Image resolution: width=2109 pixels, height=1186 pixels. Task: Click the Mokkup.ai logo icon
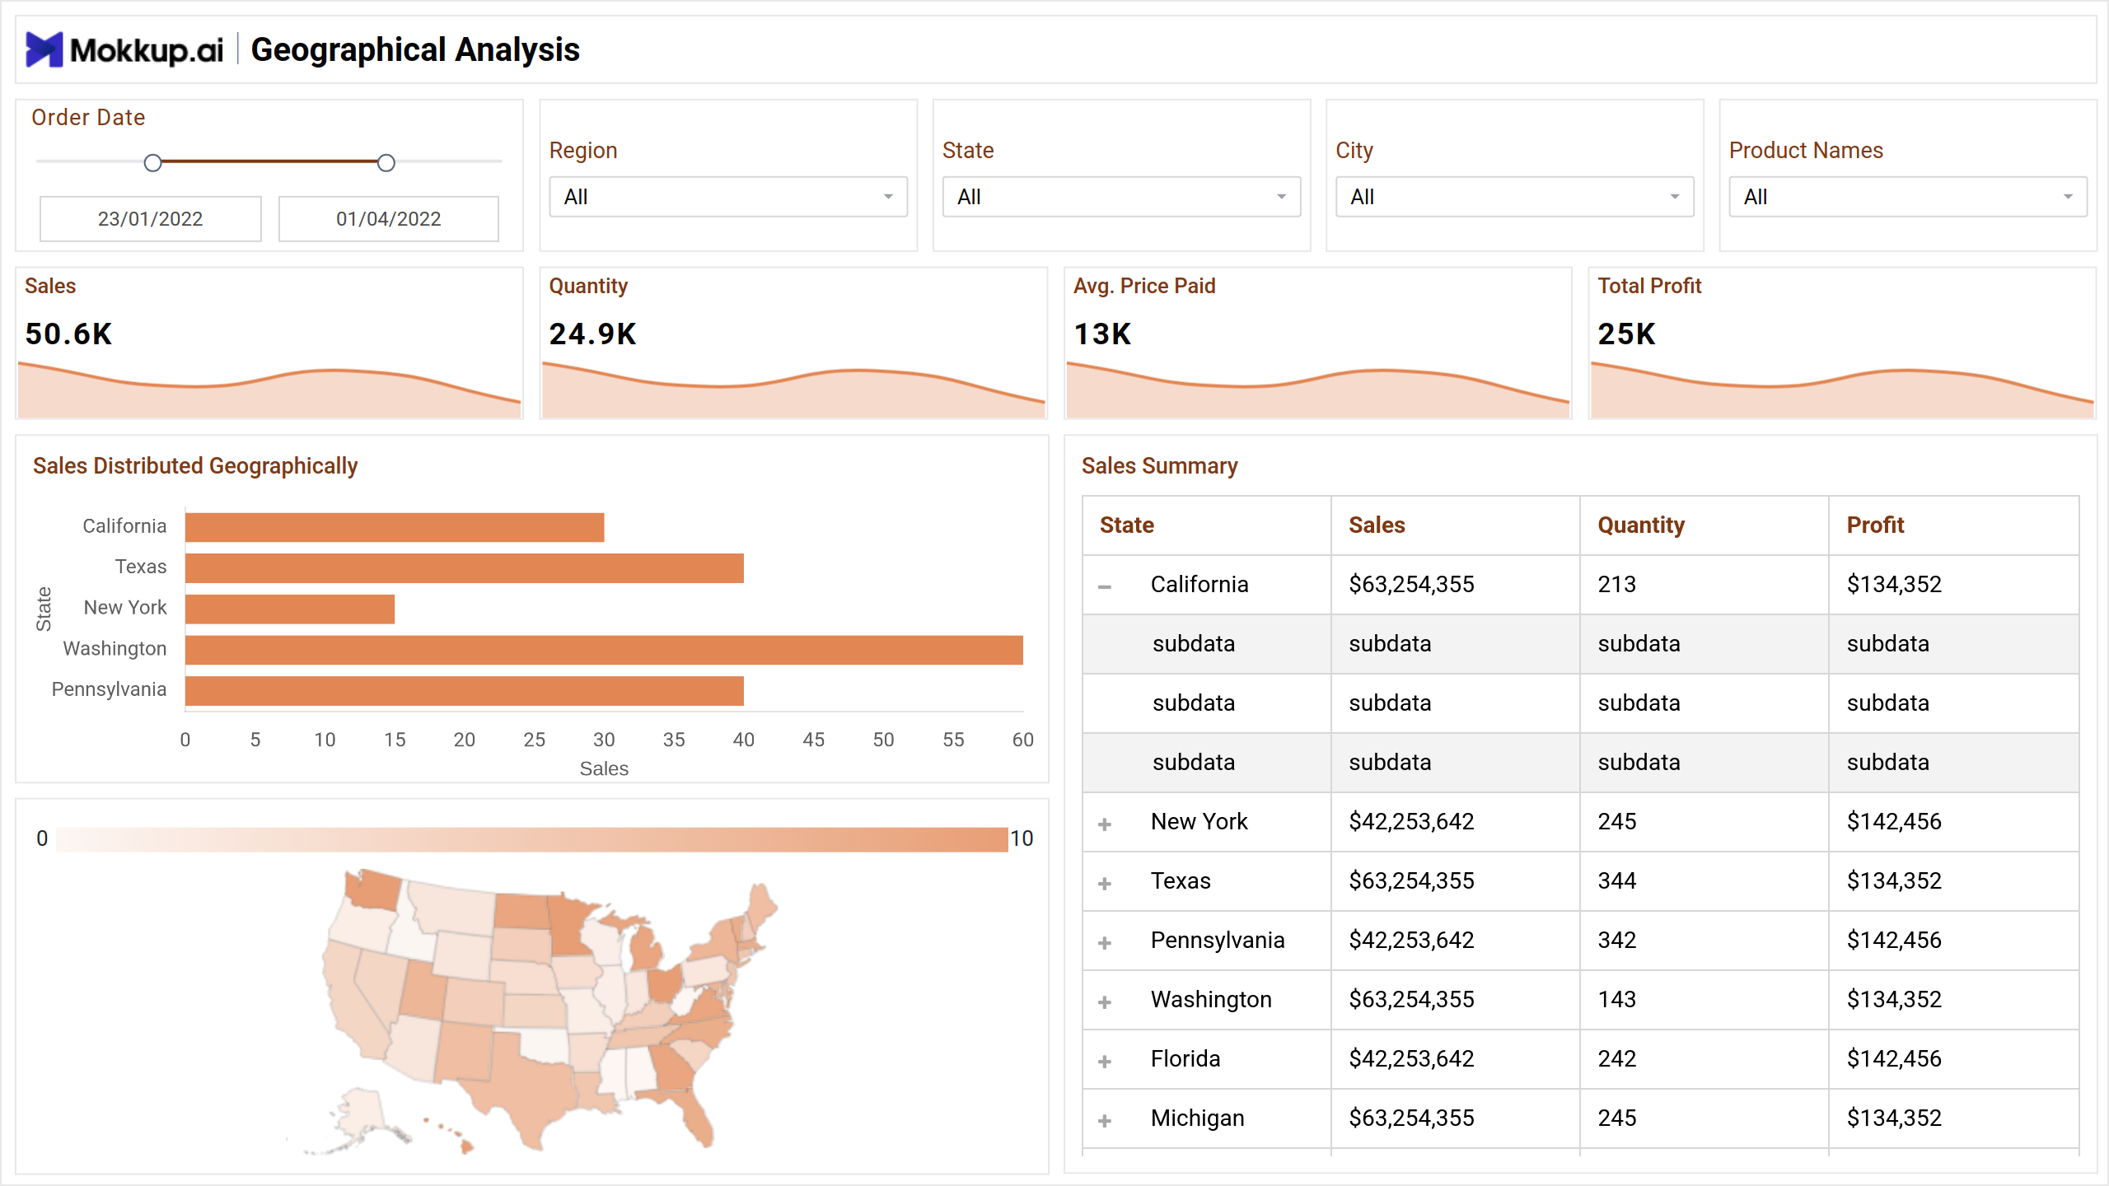click(x=44, y=49)
